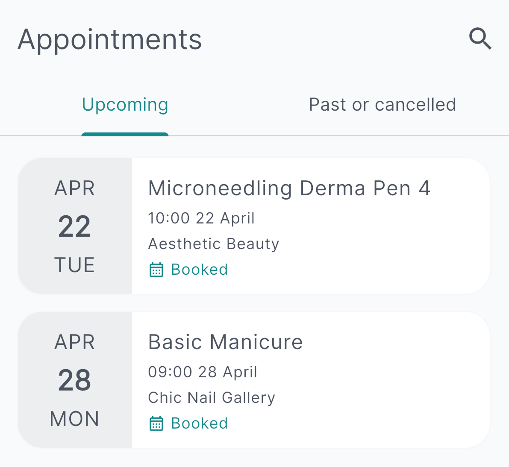Click calendar icon on Microneedling appointment
This screenshot has height=467, width=509.
pos(156,270)
